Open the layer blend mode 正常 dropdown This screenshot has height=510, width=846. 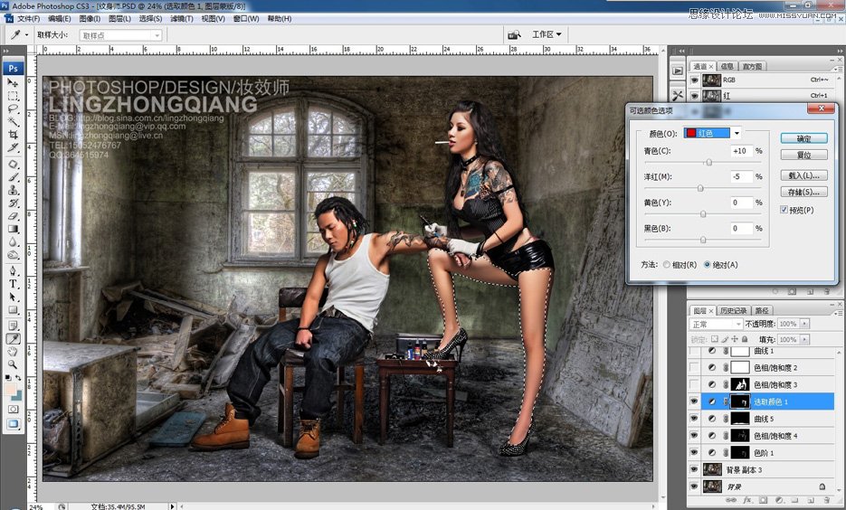point(714,324)
